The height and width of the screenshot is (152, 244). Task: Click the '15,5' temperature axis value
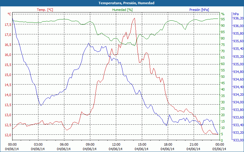pos(8,64)
